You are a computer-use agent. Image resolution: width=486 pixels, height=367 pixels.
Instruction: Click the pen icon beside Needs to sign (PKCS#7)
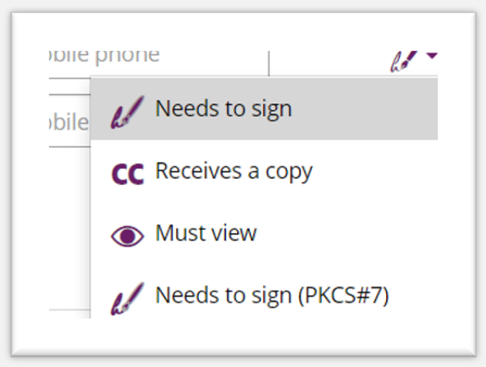point(127,298)
